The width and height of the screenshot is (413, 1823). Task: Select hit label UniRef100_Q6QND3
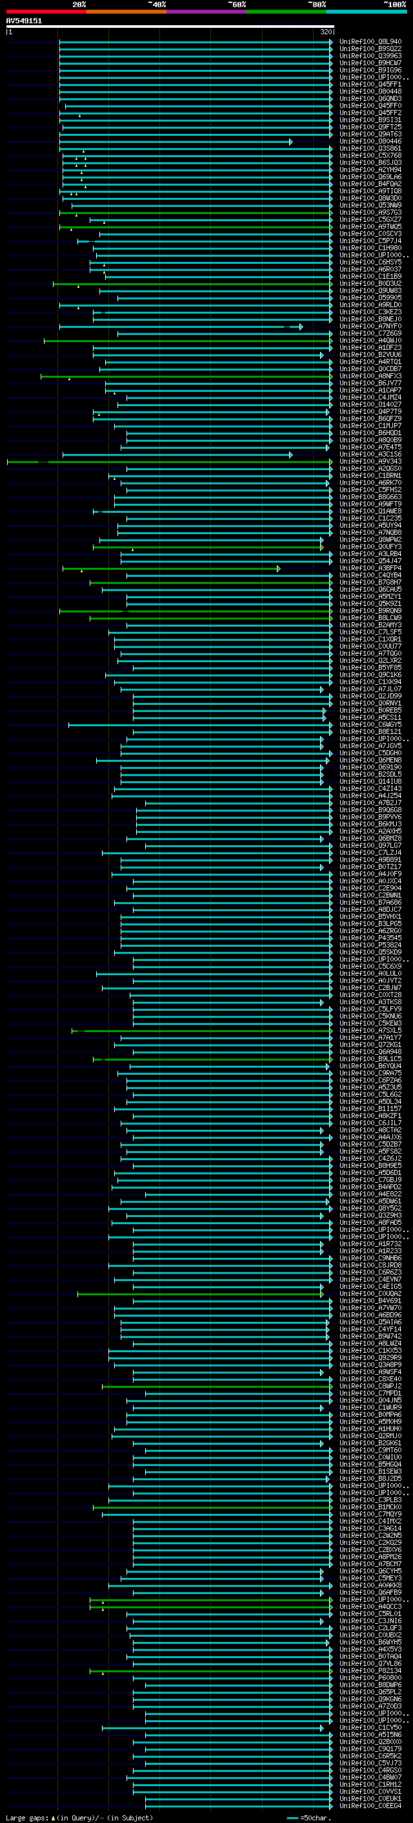370,98
